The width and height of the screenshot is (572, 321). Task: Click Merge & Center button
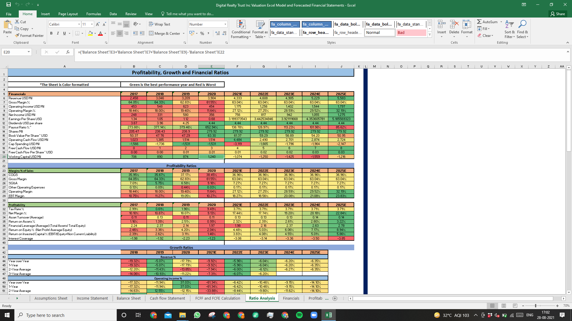pos(164,33)
